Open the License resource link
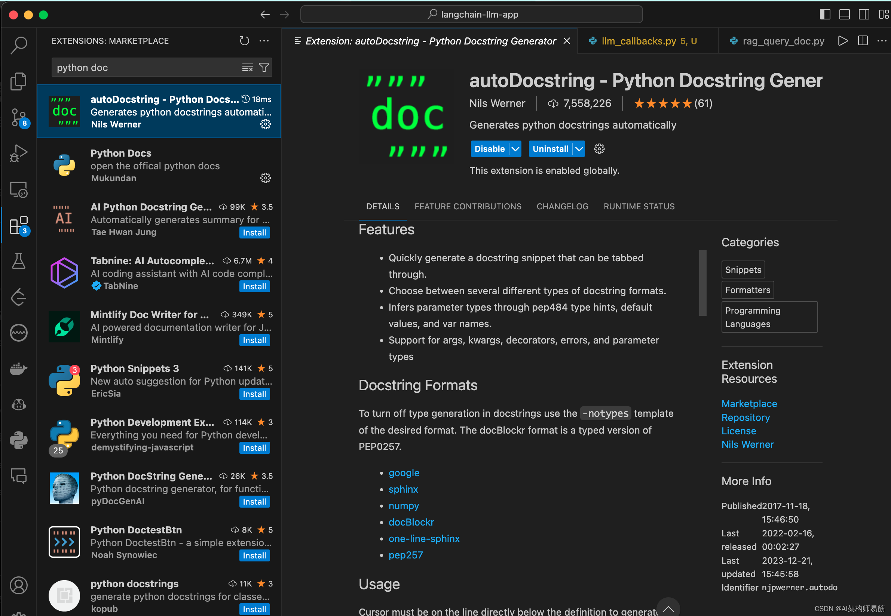Viewport: 891px width, 616px height. [738, 431]
